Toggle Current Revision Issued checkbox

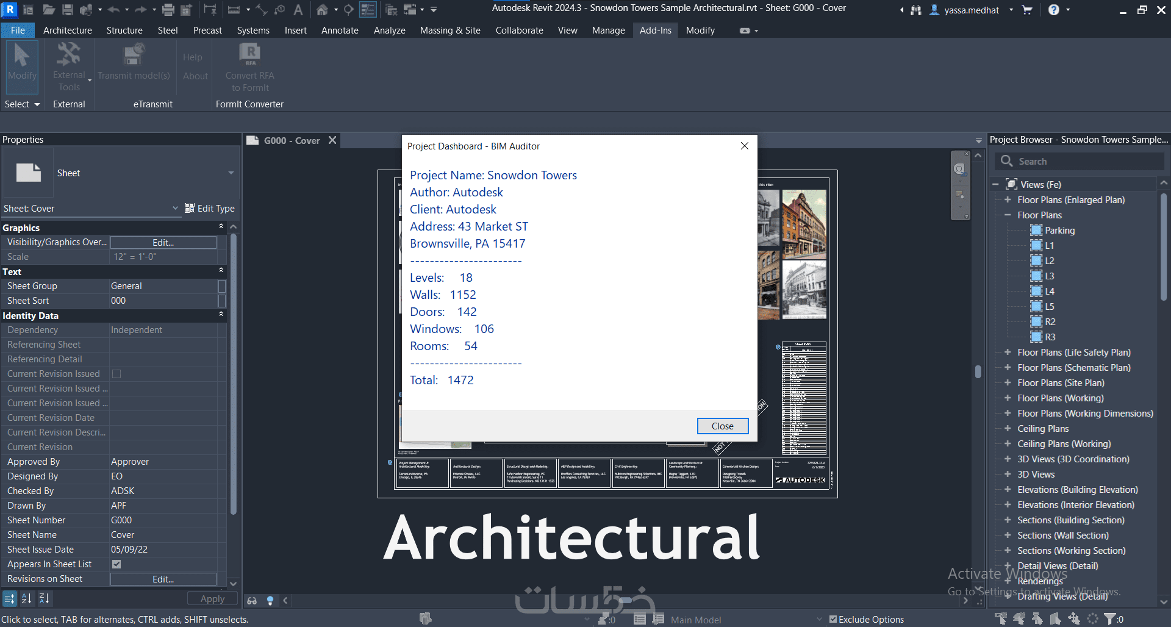116,374
